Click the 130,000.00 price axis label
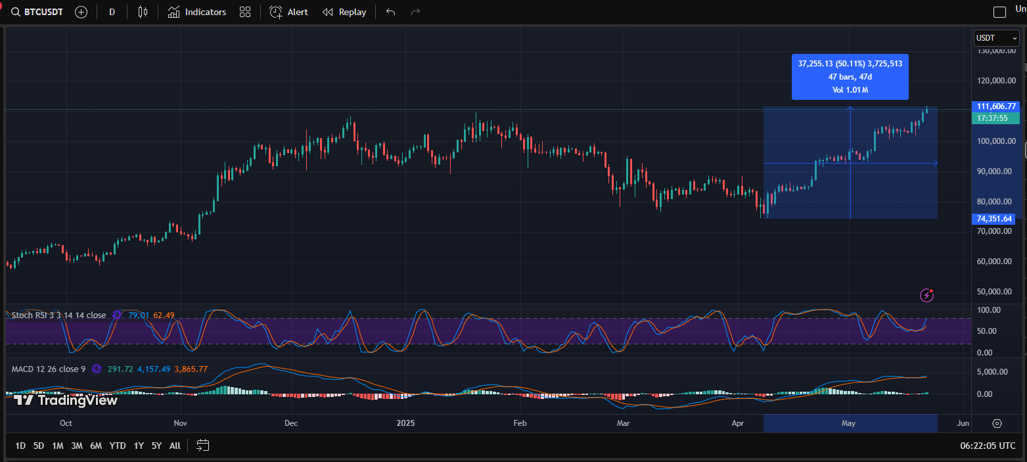 (997, 51)
